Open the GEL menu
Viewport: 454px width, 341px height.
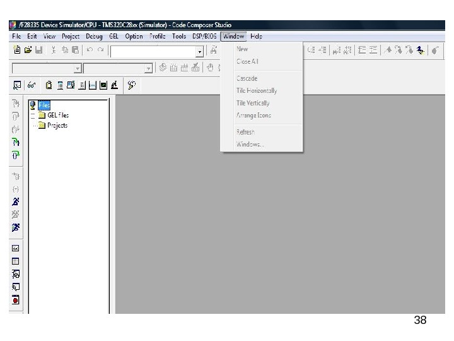point(113,36)
